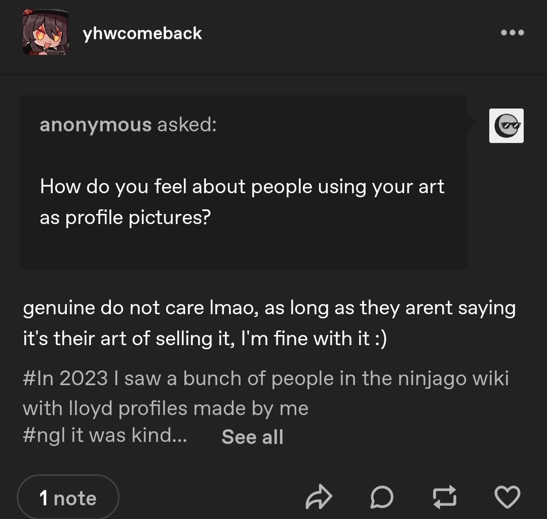Image resolution: width=547 pixels, height=519 pixels.
Task: Open the yhwcomeback blog via username
Action: pos(142,33)
